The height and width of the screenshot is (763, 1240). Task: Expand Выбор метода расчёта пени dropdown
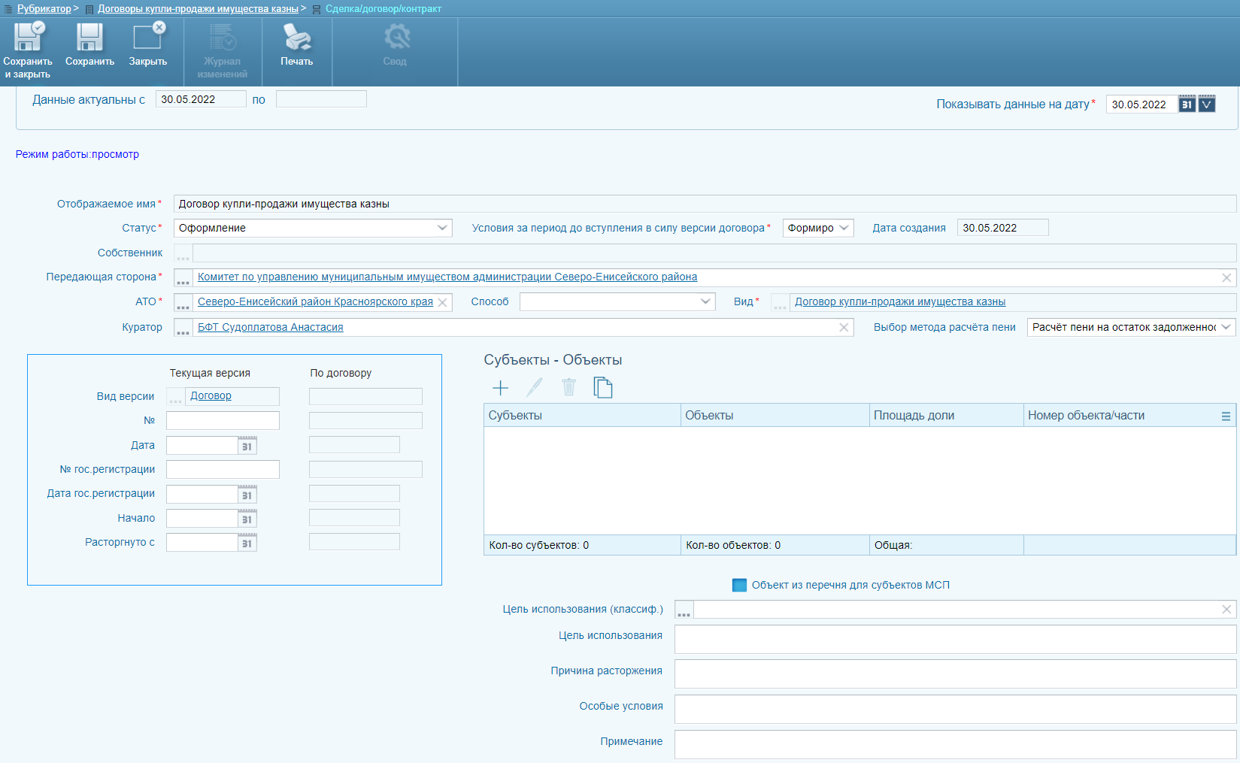pyautogui.click(x=1226, y=327)
